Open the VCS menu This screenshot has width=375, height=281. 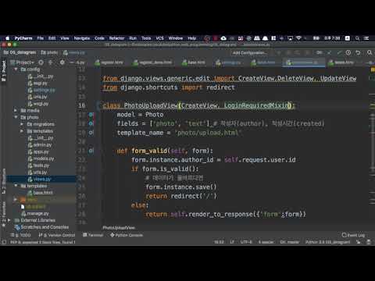[x=159, y=38]
